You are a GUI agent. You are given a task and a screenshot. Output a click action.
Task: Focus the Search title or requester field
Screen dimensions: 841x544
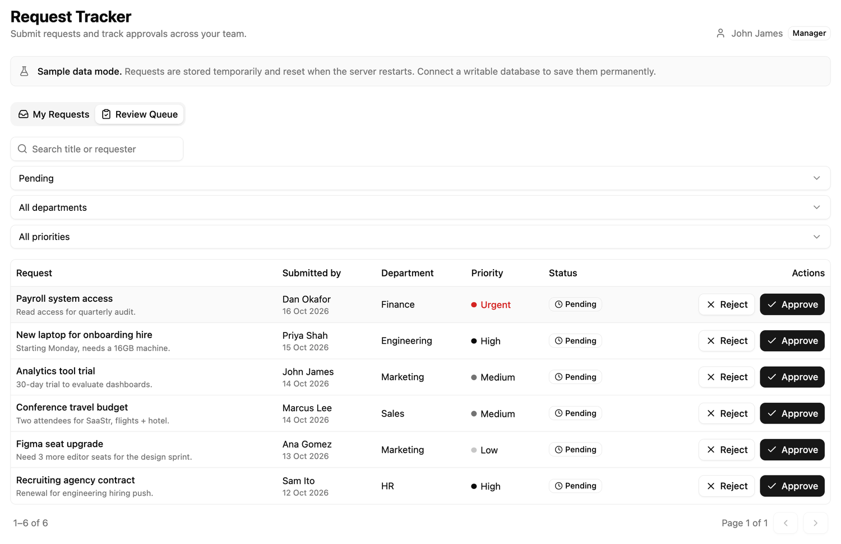pyautogui.click(x=97, y=149)
